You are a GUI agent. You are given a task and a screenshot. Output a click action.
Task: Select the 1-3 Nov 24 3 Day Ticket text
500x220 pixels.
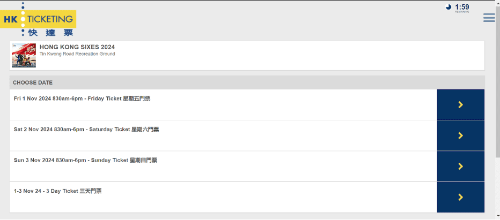[x=58, y=191]
